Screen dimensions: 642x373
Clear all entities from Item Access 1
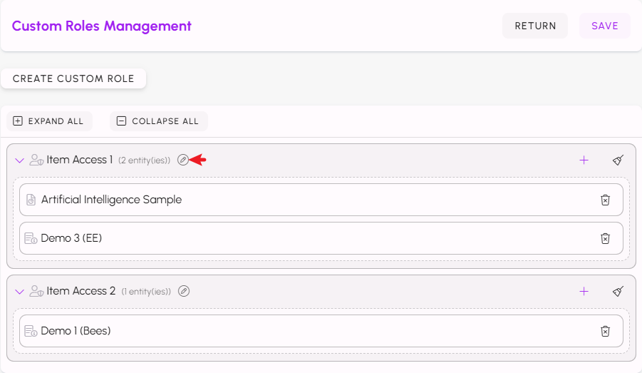[x=618, y=160]
